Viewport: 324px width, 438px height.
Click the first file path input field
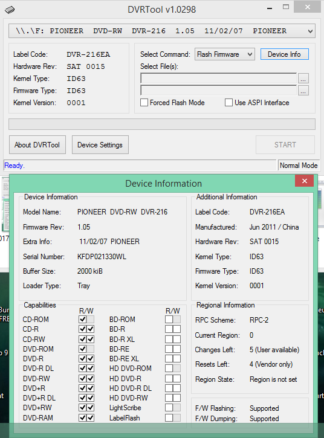tap(218, 79)
